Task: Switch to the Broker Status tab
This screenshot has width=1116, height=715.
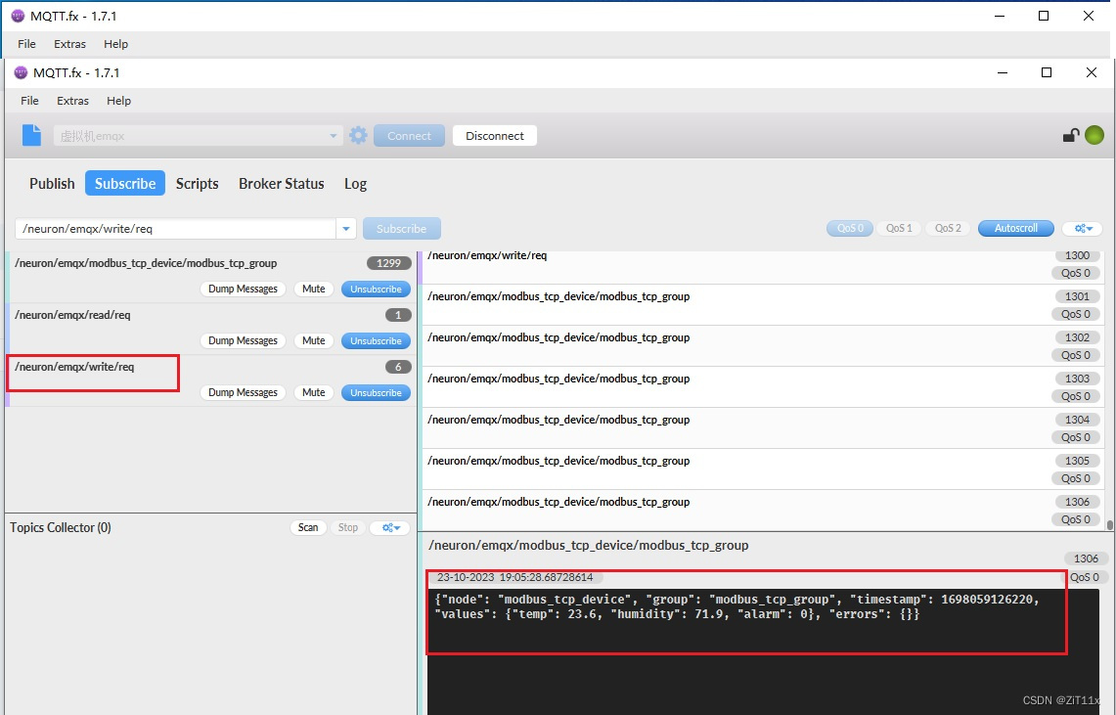Action: point(281,184)
